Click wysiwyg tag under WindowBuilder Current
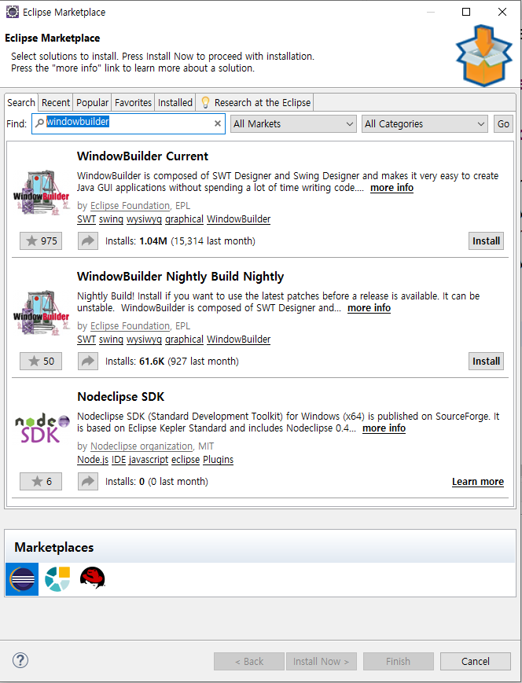Viewport: 522px width, 683px height. pyautogui.click(x=144, y=219)
